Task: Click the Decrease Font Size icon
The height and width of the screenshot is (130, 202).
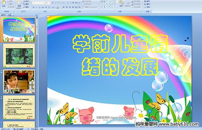Action: 56,3
